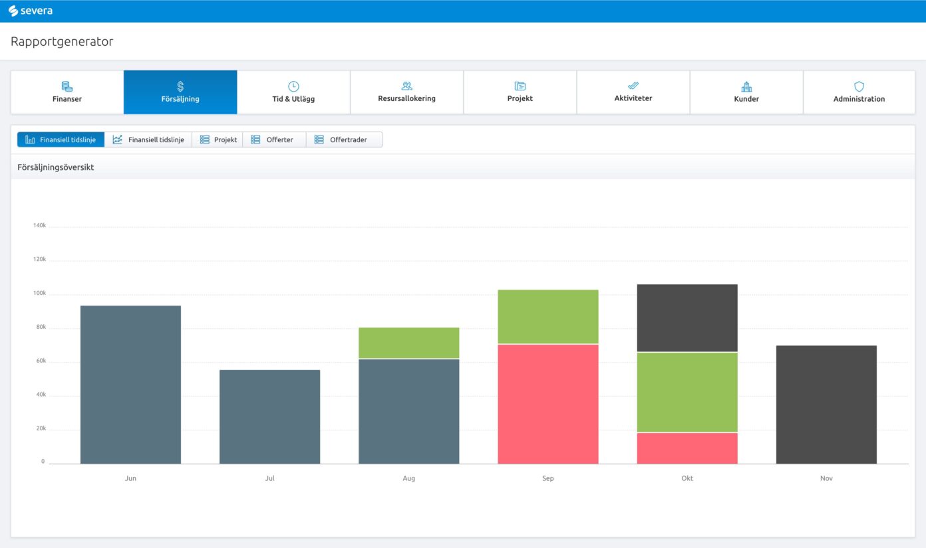
Task: Click the Administration shield icon
Action: [x=859, y=86]
